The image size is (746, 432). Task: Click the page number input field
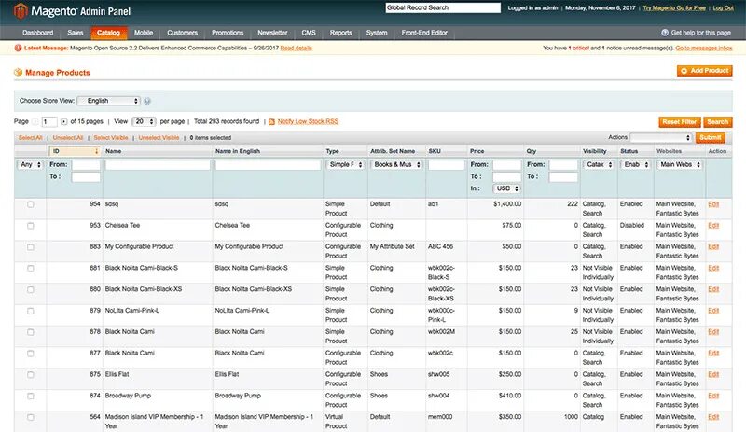[49, 122]
